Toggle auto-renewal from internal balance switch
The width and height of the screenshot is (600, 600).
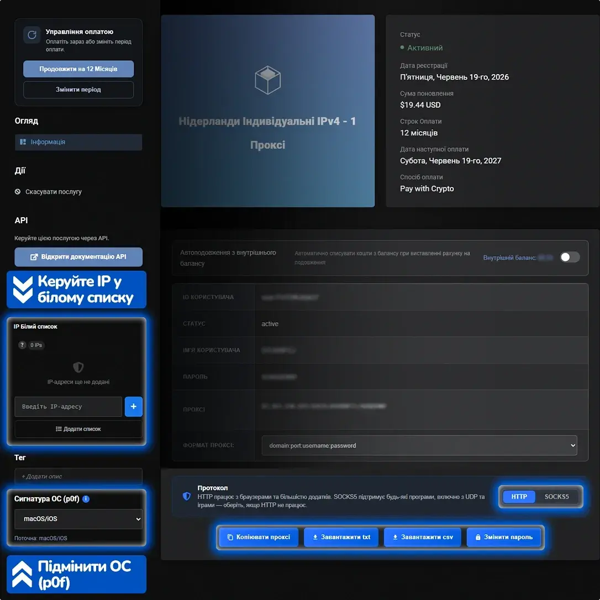coord(570,257)
